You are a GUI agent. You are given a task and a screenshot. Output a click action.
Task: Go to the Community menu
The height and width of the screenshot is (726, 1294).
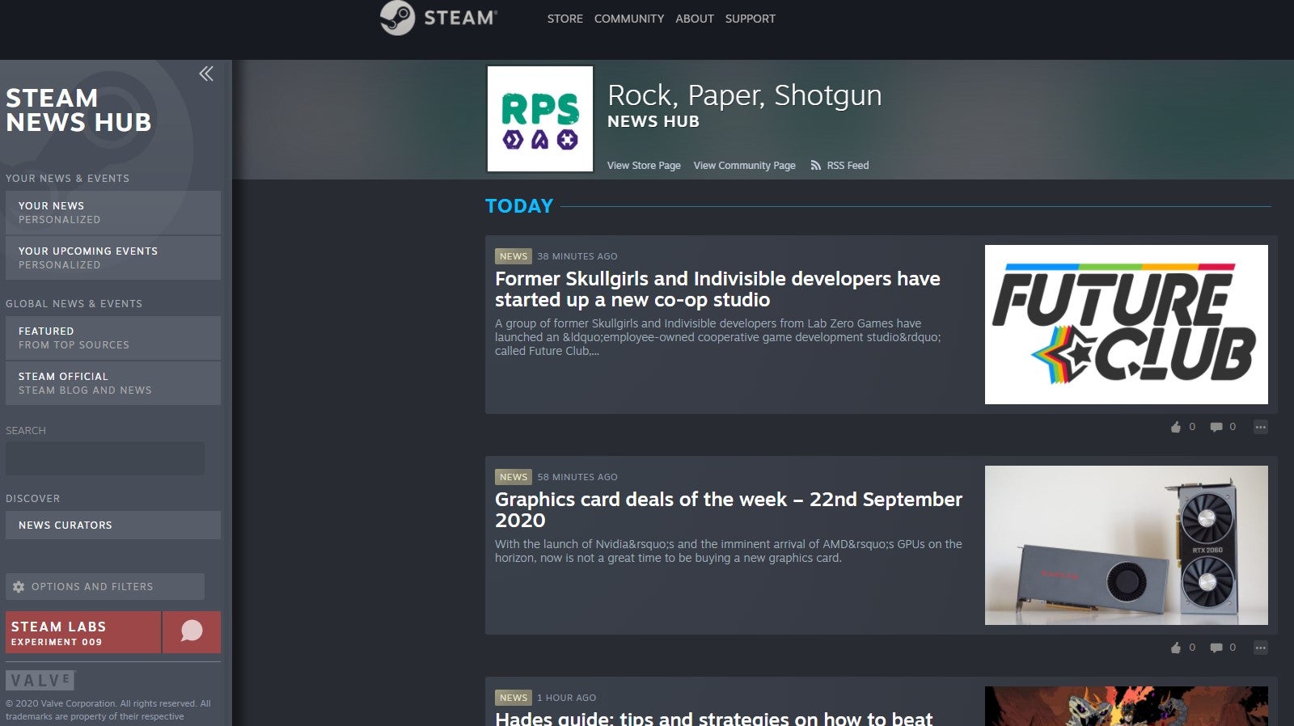(628, 19)
